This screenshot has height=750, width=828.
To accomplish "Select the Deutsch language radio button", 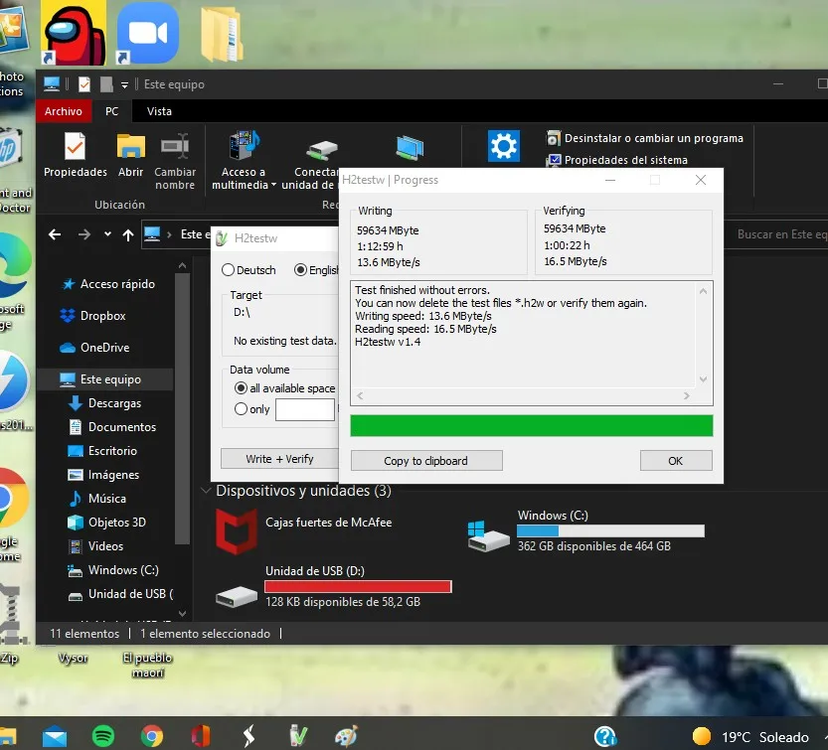I will click(x=229, y=270).
